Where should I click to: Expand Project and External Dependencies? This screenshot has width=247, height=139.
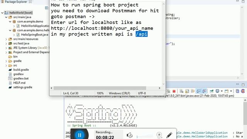point(6,53)
